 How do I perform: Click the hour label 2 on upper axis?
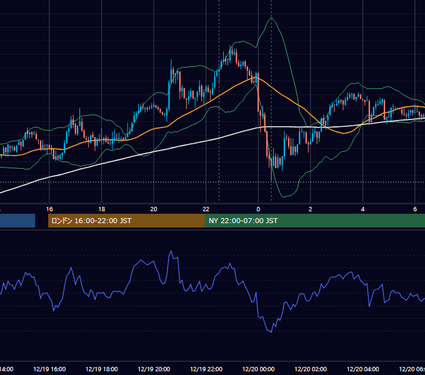click(x=311, y=209)
